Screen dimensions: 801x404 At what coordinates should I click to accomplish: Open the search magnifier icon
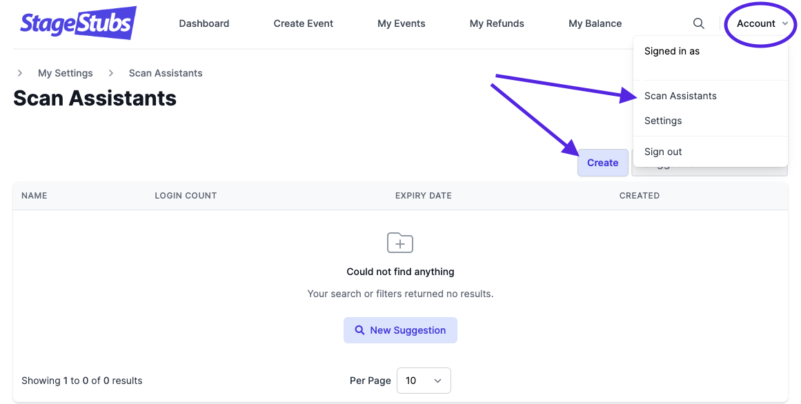698,23
